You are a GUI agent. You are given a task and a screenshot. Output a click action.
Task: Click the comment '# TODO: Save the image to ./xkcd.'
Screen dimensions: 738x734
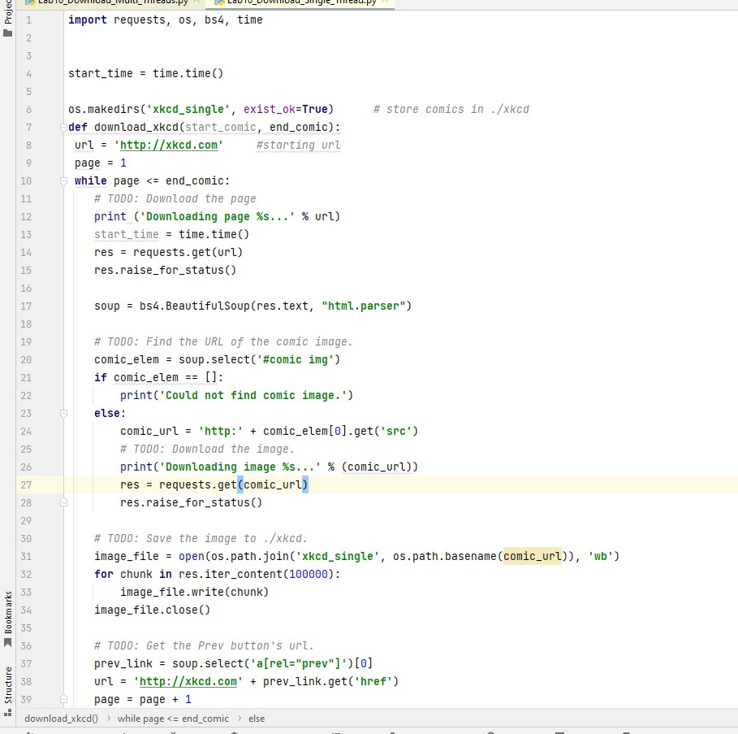[201, 538]
